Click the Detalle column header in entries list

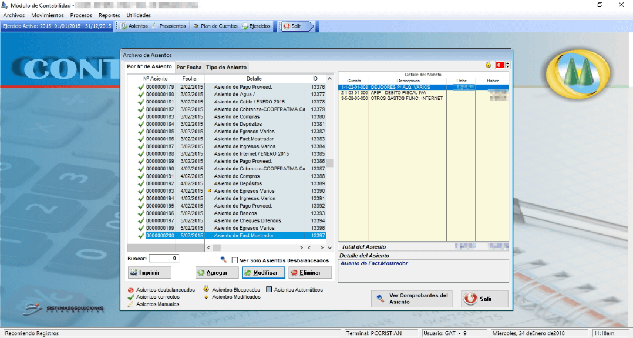(x=254, y=78)
